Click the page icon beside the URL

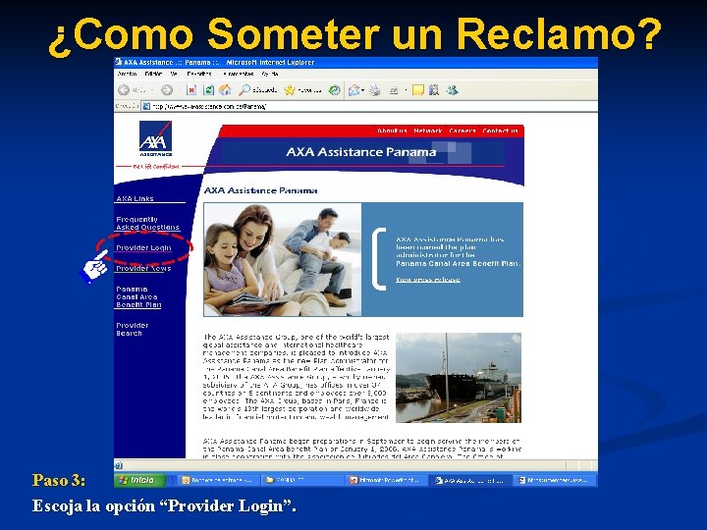click(x=146, y=106)
